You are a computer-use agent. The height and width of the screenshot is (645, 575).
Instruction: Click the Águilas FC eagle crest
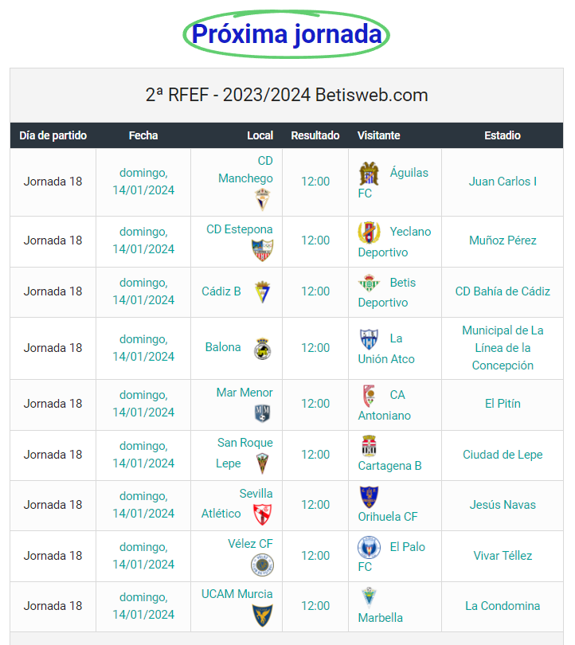point(369,174)
